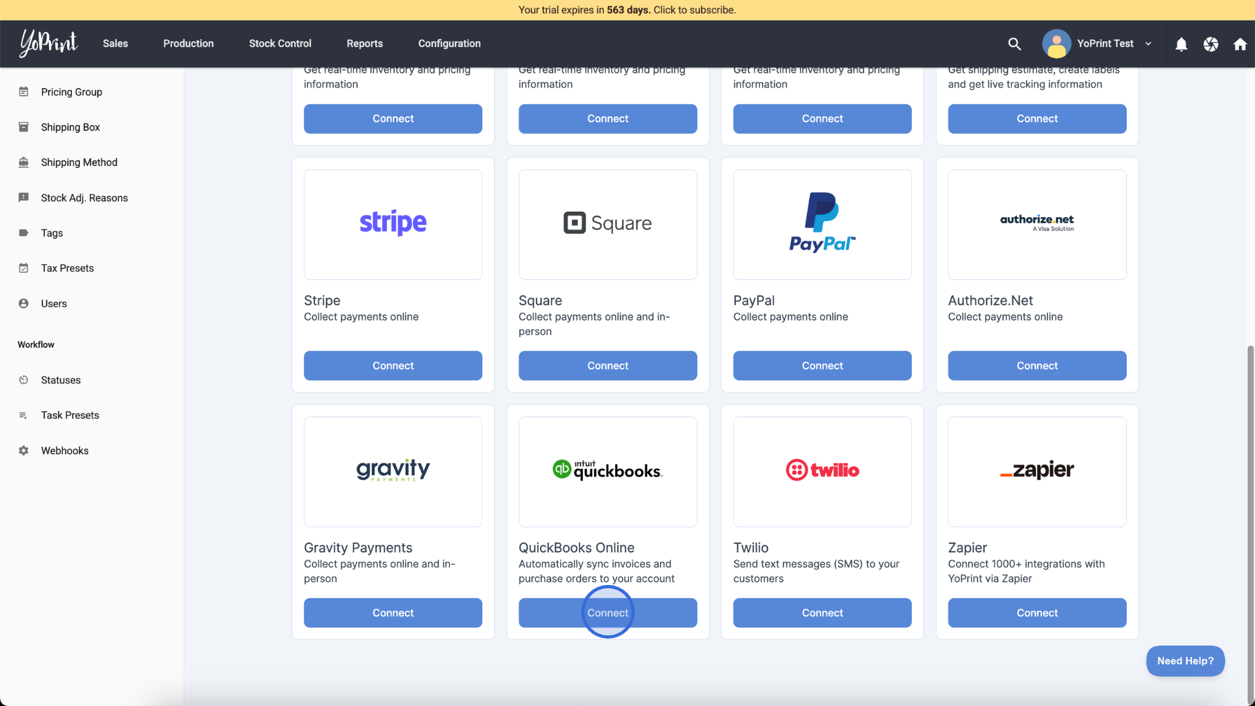The height and width of the screenshot is (706, 1255).
Task: Click the Shipping Box sidebar icon
Action: click(x=24, y=127)
